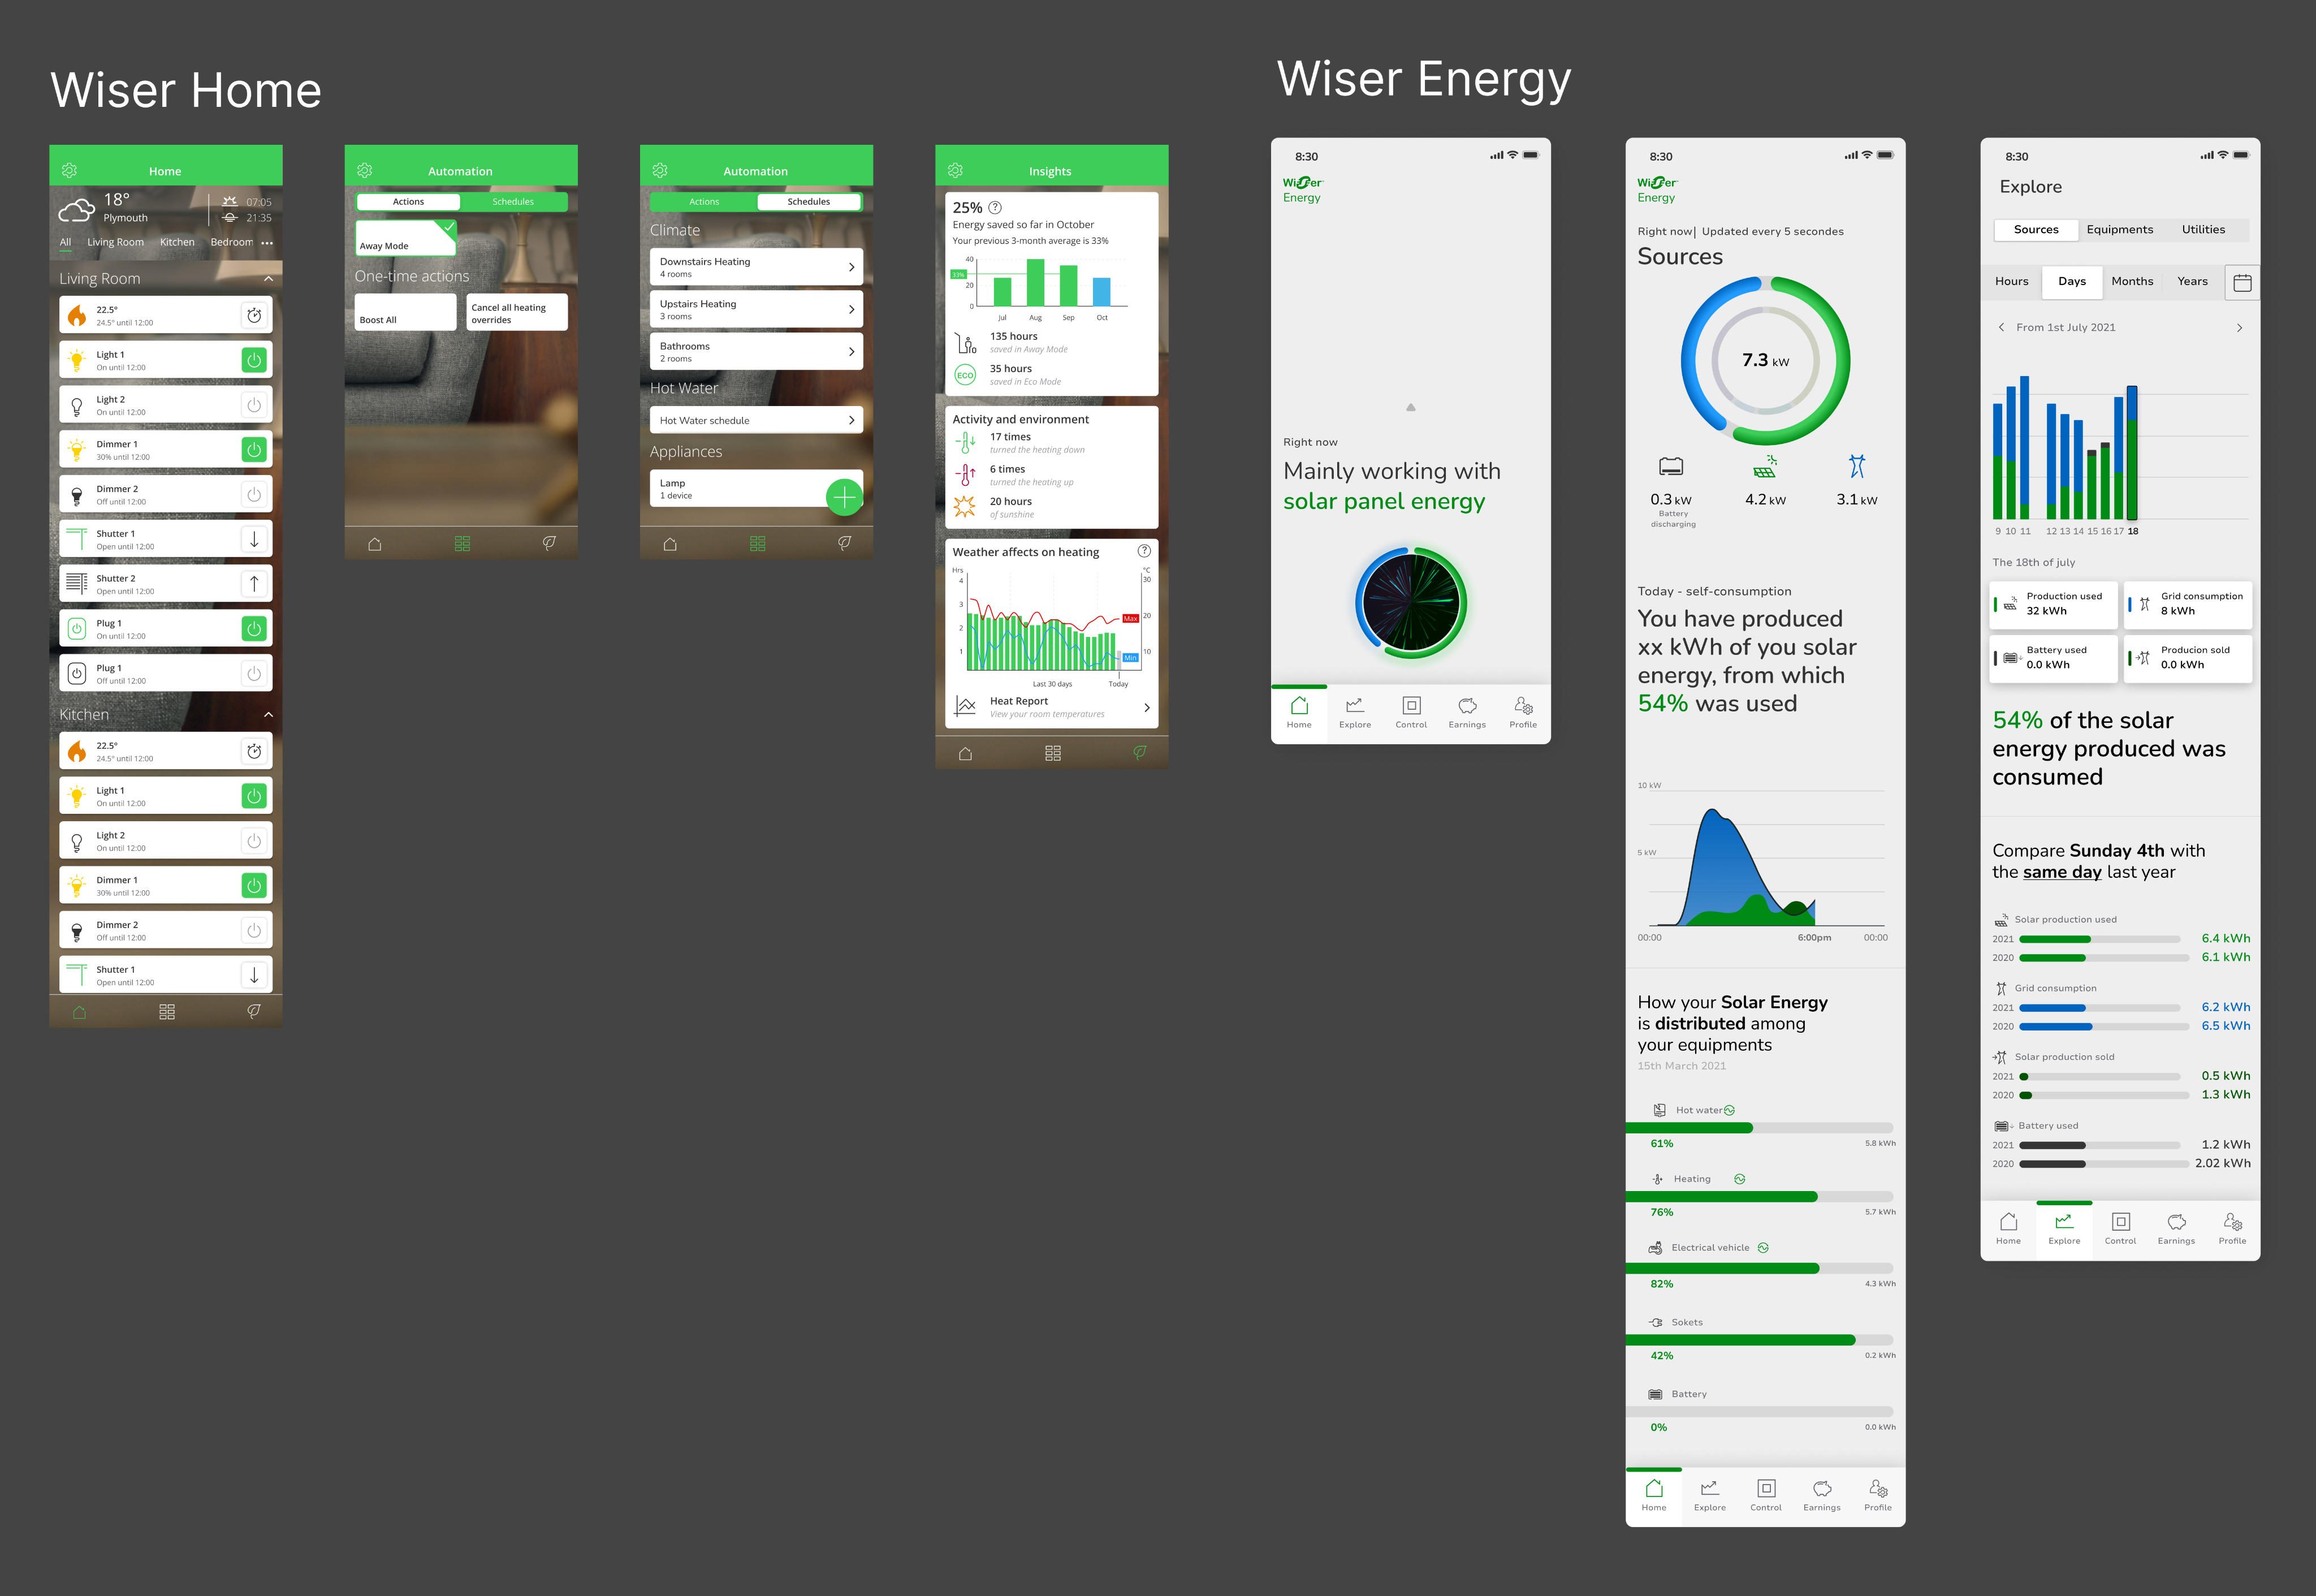This screenshot has height=1596, width=2316.
Task: Open Heat Report chevron
Action: pos(1147,707)
